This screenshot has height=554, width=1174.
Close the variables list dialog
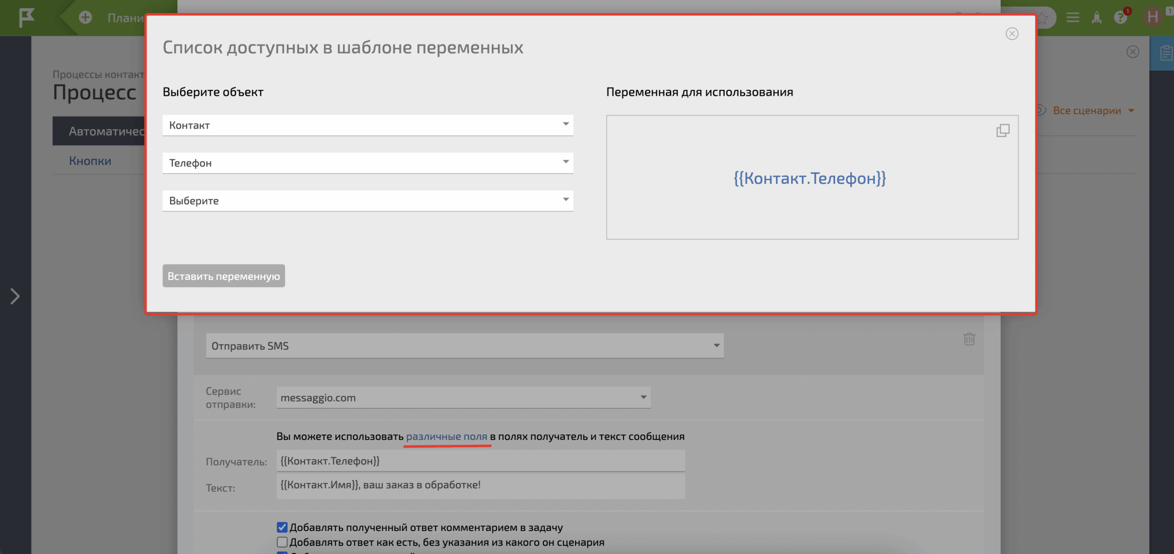click(x=1012, y=34)
